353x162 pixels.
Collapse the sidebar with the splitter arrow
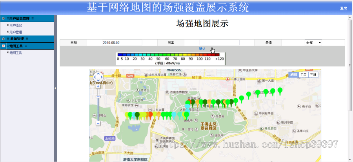coord(55,88)
